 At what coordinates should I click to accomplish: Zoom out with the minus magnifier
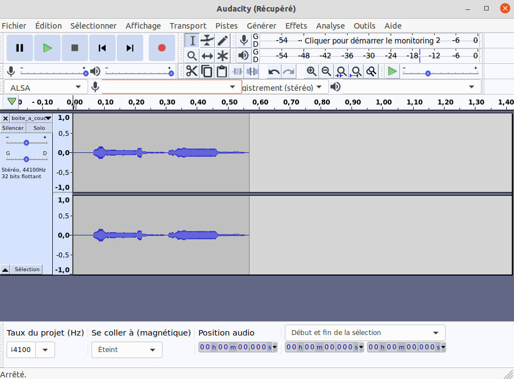pos(326,72)
